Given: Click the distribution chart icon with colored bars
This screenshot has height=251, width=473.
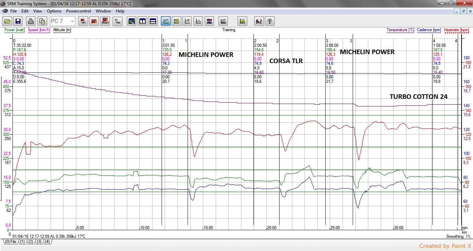Looking at the screenshot, I should tap(209, 21).
